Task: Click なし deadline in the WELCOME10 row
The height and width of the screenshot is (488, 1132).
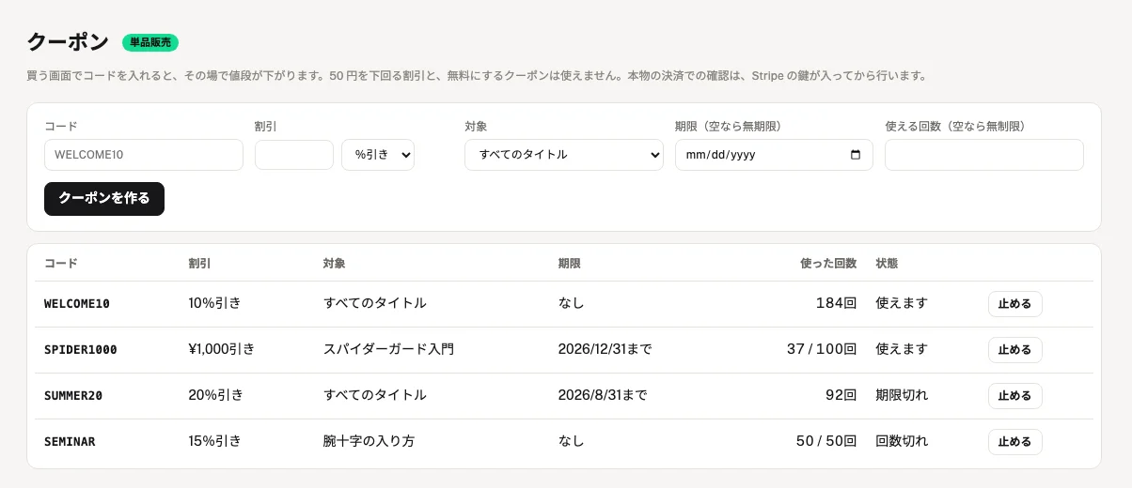Action: pos(571,303)
